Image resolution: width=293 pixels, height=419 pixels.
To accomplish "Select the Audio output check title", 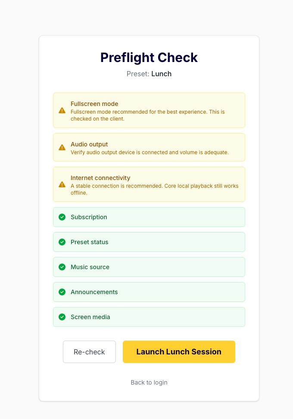I will [89, 144].
